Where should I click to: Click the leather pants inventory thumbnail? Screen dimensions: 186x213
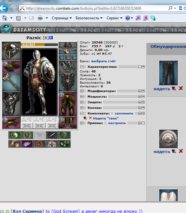click(x=168, y=73)
